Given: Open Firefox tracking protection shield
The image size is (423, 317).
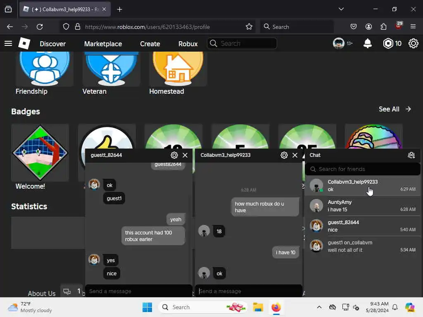Looking at the screenshot, I should (x=66, y=27).
